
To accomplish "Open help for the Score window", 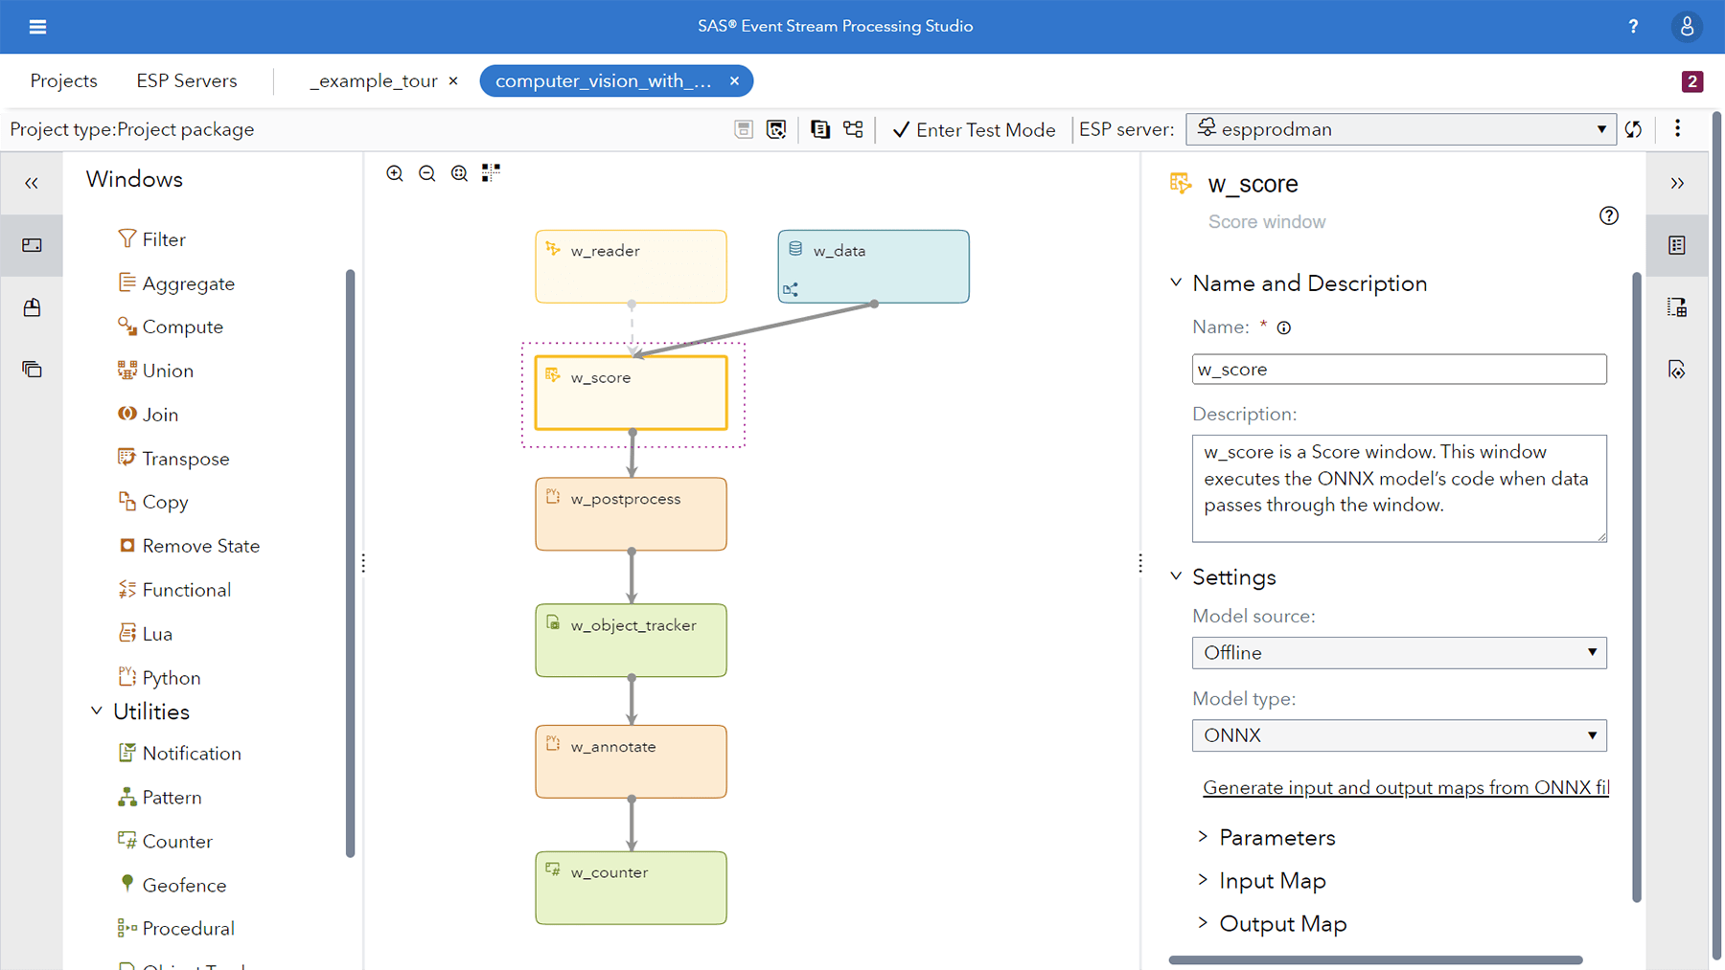I will 1609,215.
